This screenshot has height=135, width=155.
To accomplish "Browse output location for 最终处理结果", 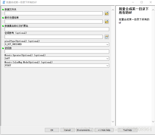I will pos(107,22).
